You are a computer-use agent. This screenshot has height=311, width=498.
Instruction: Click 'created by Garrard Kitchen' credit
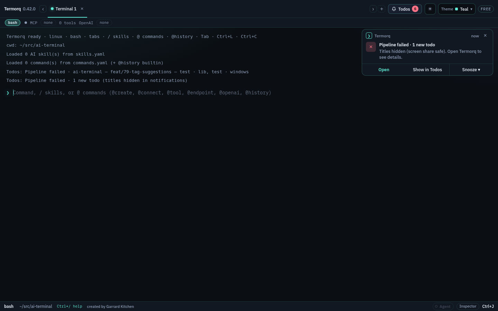pos(110,307)
